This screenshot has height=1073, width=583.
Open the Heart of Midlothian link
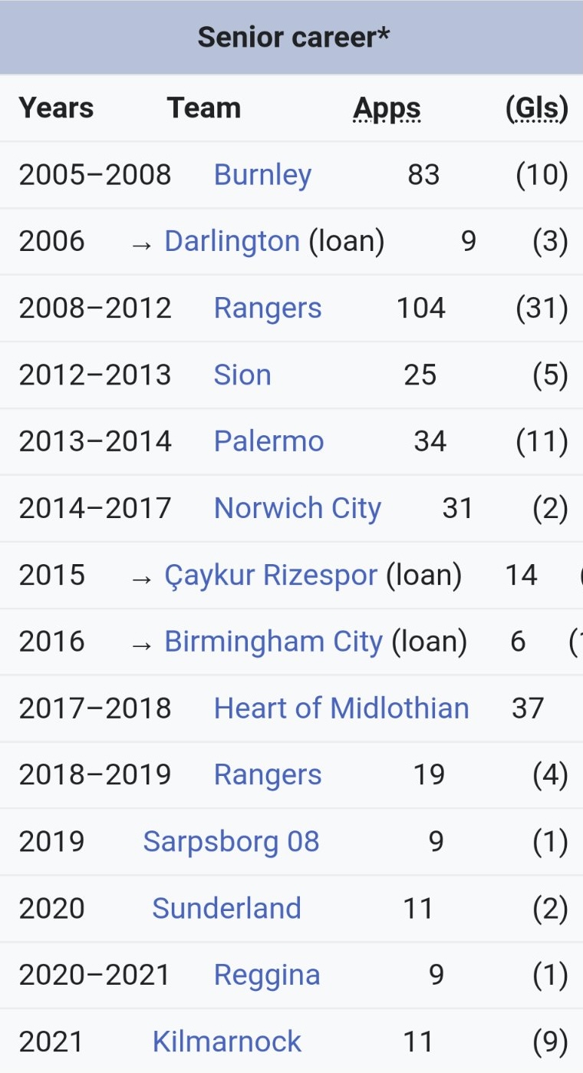(341, 708)
